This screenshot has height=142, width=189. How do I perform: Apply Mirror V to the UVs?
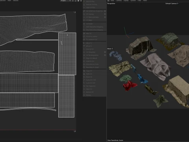coord(89,46)
